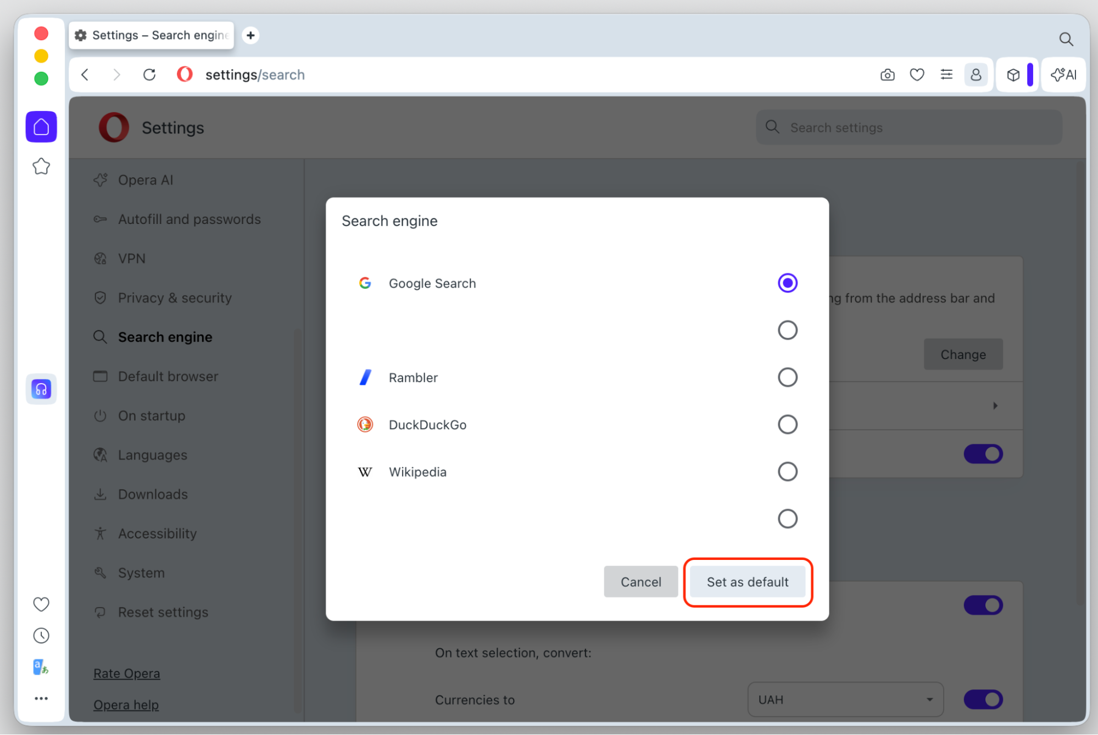Open the profile account icon

[x=976, y=75]
